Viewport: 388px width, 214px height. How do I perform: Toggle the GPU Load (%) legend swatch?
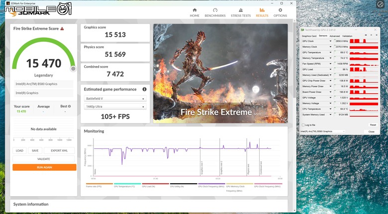(155, 184)
